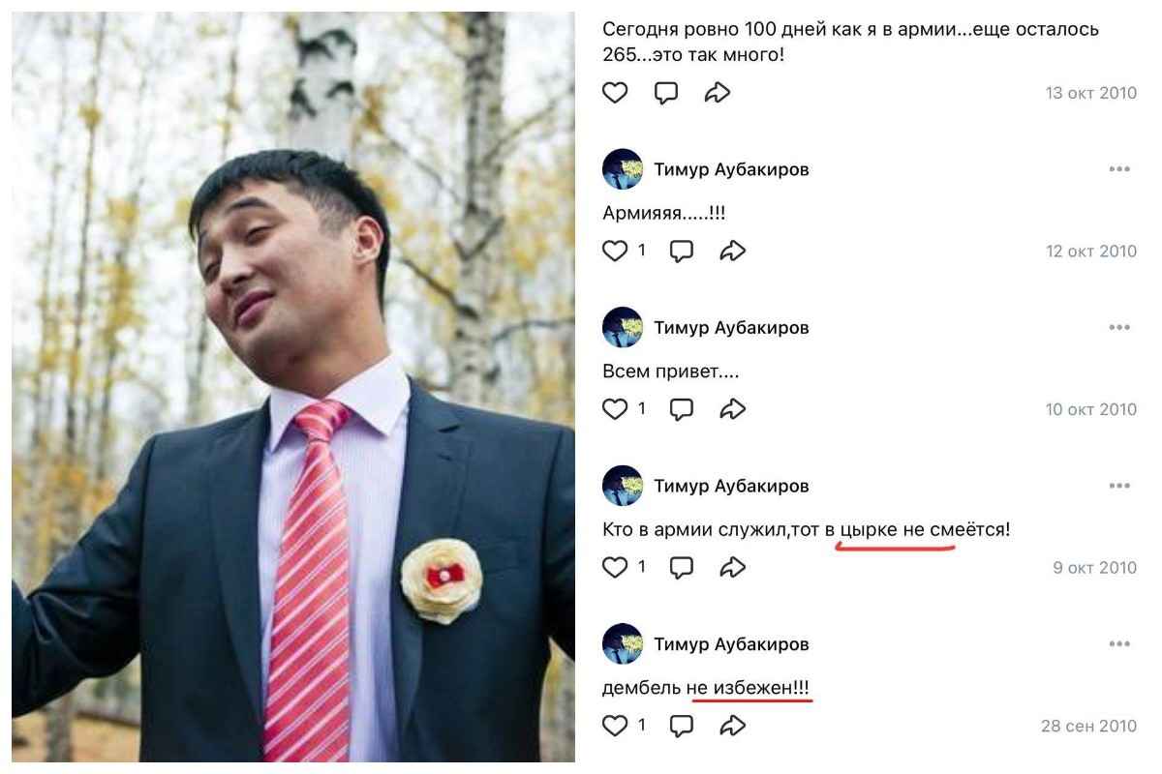
Task: Like the 'в цырке не смеётся' post
Action: [x=615, y=567]
